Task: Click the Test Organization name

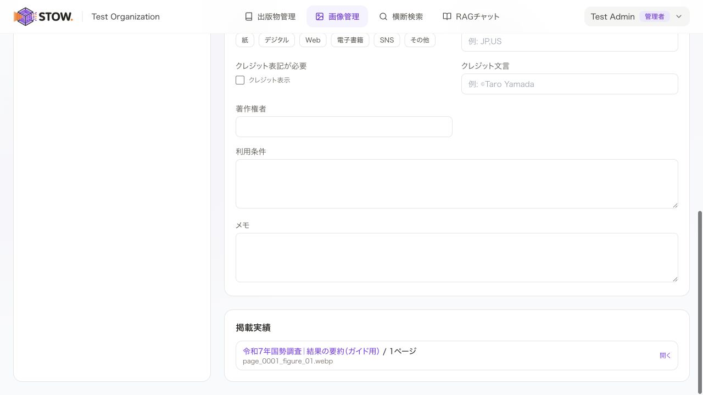Action: click(126, 16)
